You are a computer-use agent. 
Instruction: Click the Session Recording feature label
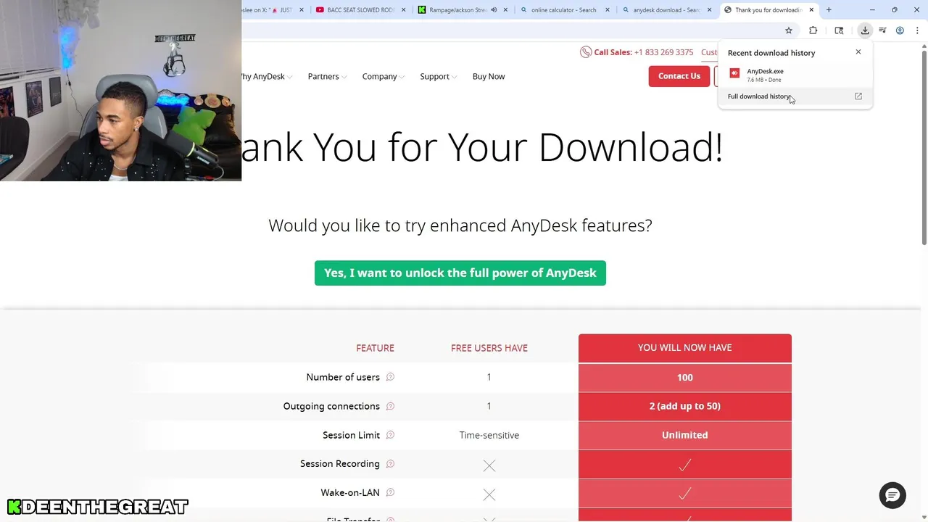[340, 464]
